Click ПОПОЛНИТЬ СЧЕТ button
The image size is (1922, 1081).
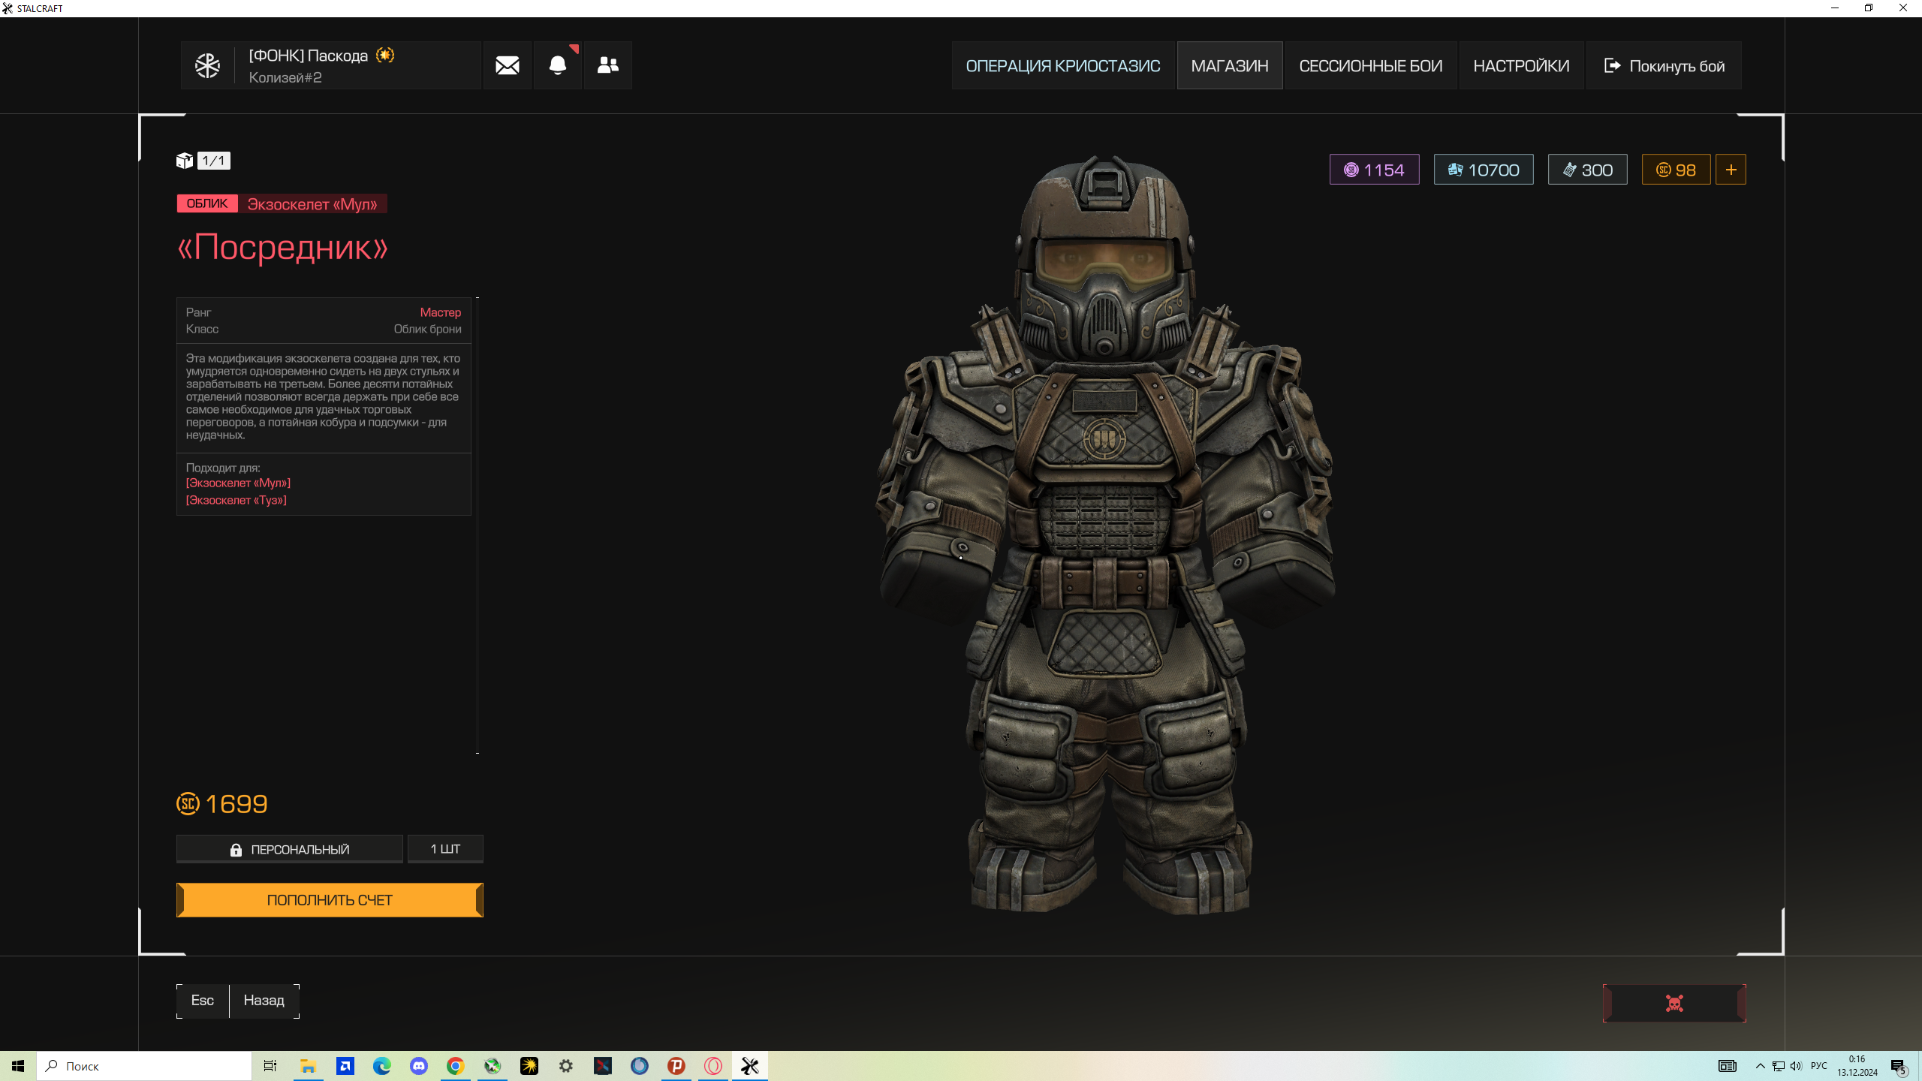pyautogui.click(x=330, y=899)
